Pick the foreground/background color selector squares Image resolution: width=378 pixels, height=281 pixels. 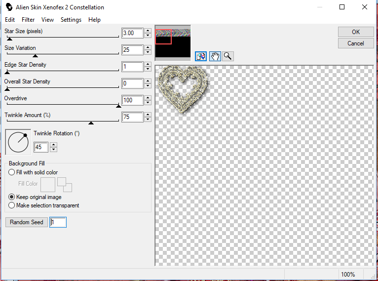pyautogui.click(x=65, y=185)
